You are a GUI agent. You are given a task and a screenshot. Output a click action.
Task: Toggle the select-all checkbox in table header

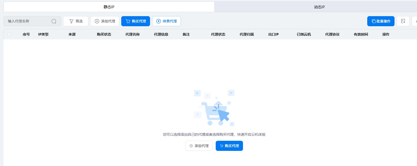click(x=9, y=34)
